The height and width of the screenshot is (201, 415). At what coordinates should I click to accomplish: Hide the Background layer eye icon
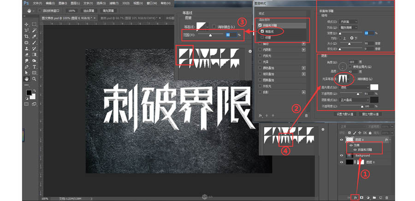coord(342,156)
